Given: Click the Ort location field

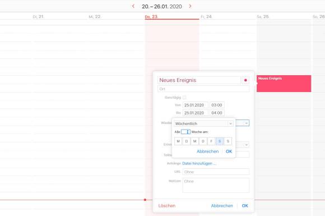Looking at the screenshot, I should 203,89.
